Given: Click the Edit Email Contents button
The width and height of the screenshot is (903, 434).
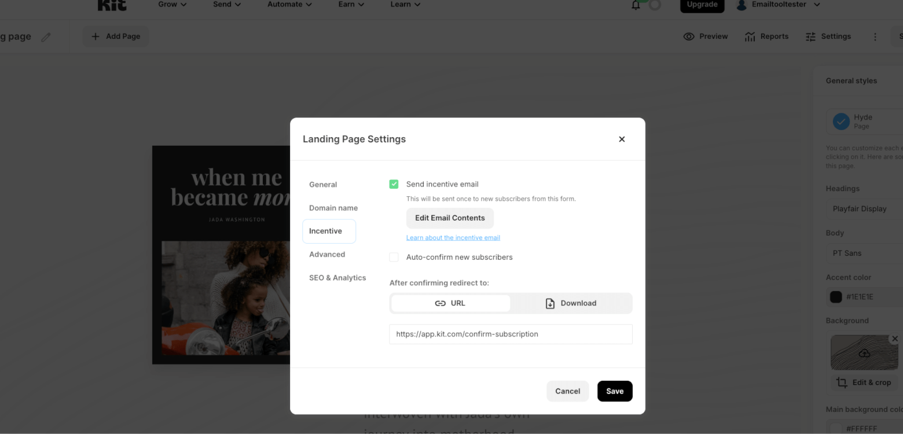Looking at the screenshot, I should pyautogui.click(x=450, y=218).
